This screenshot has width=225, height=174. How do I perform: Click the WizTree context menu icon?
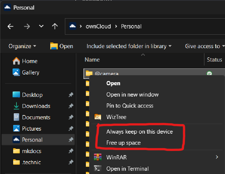[98, 117]
